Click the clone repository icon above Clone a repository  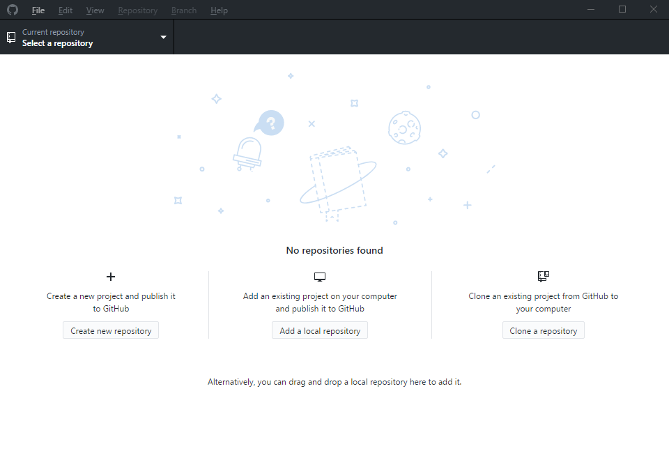(x=543, y=276)
